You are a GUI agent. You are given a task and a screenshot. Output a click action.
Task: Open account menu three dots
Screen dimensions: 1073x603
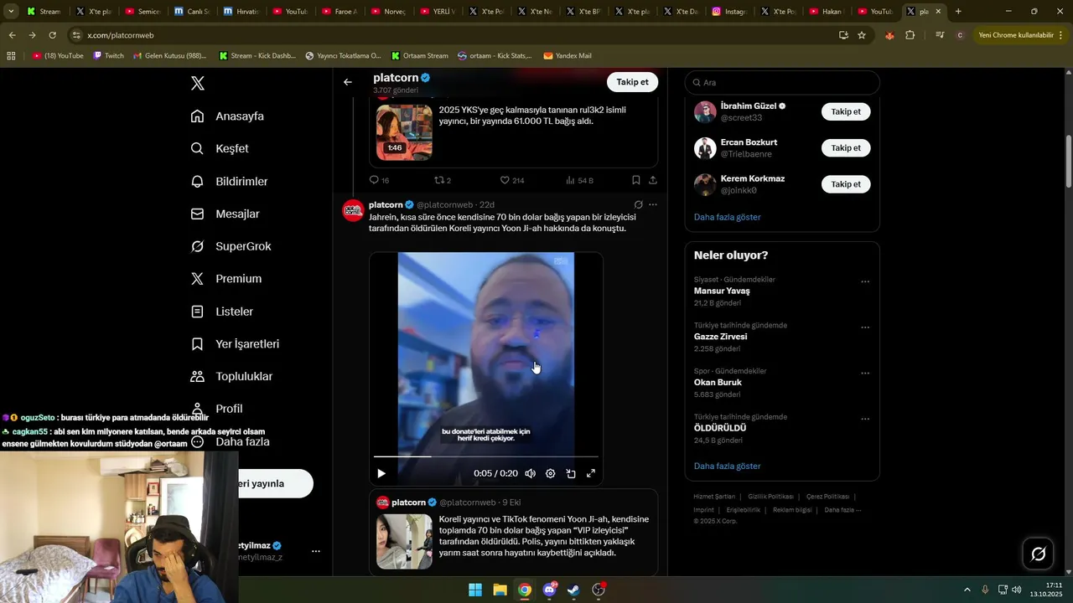(x=316, y=551)
